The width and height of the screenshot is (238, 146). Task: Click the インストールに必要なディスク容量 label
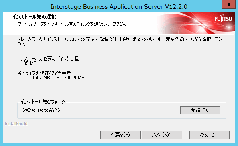coord(48,59)
